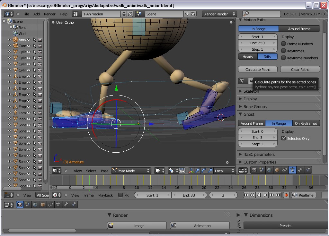Click the Clear Paths button

[x=300, y=70]
